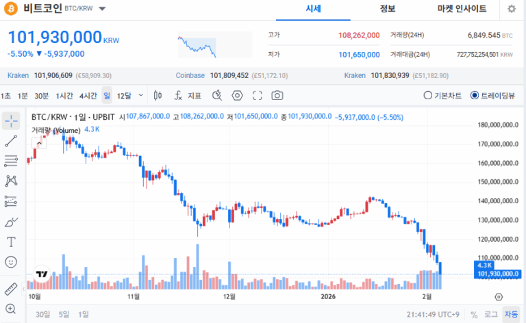This screenshot has height=323, width=526.
Task: Click the 727,752,254,501 KRW trade value
Action: [485, 55]
